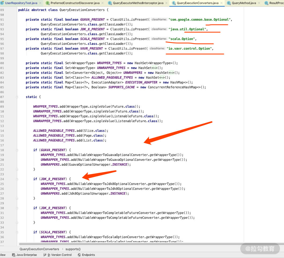Close the UserRepositoryTest.java tab
The width and height of the screenshot is (284, 258).
pos(40,3)
